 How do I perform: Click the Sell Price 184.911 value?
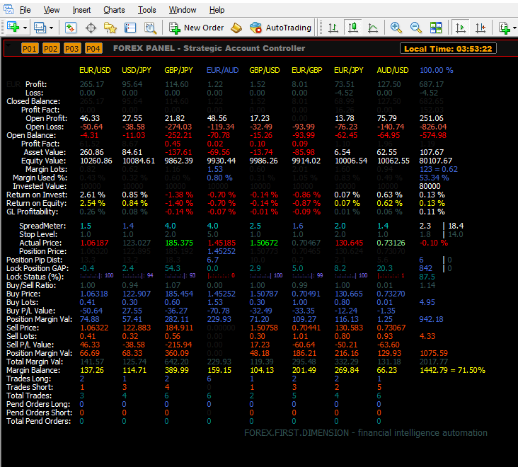(x=179, y=328)
